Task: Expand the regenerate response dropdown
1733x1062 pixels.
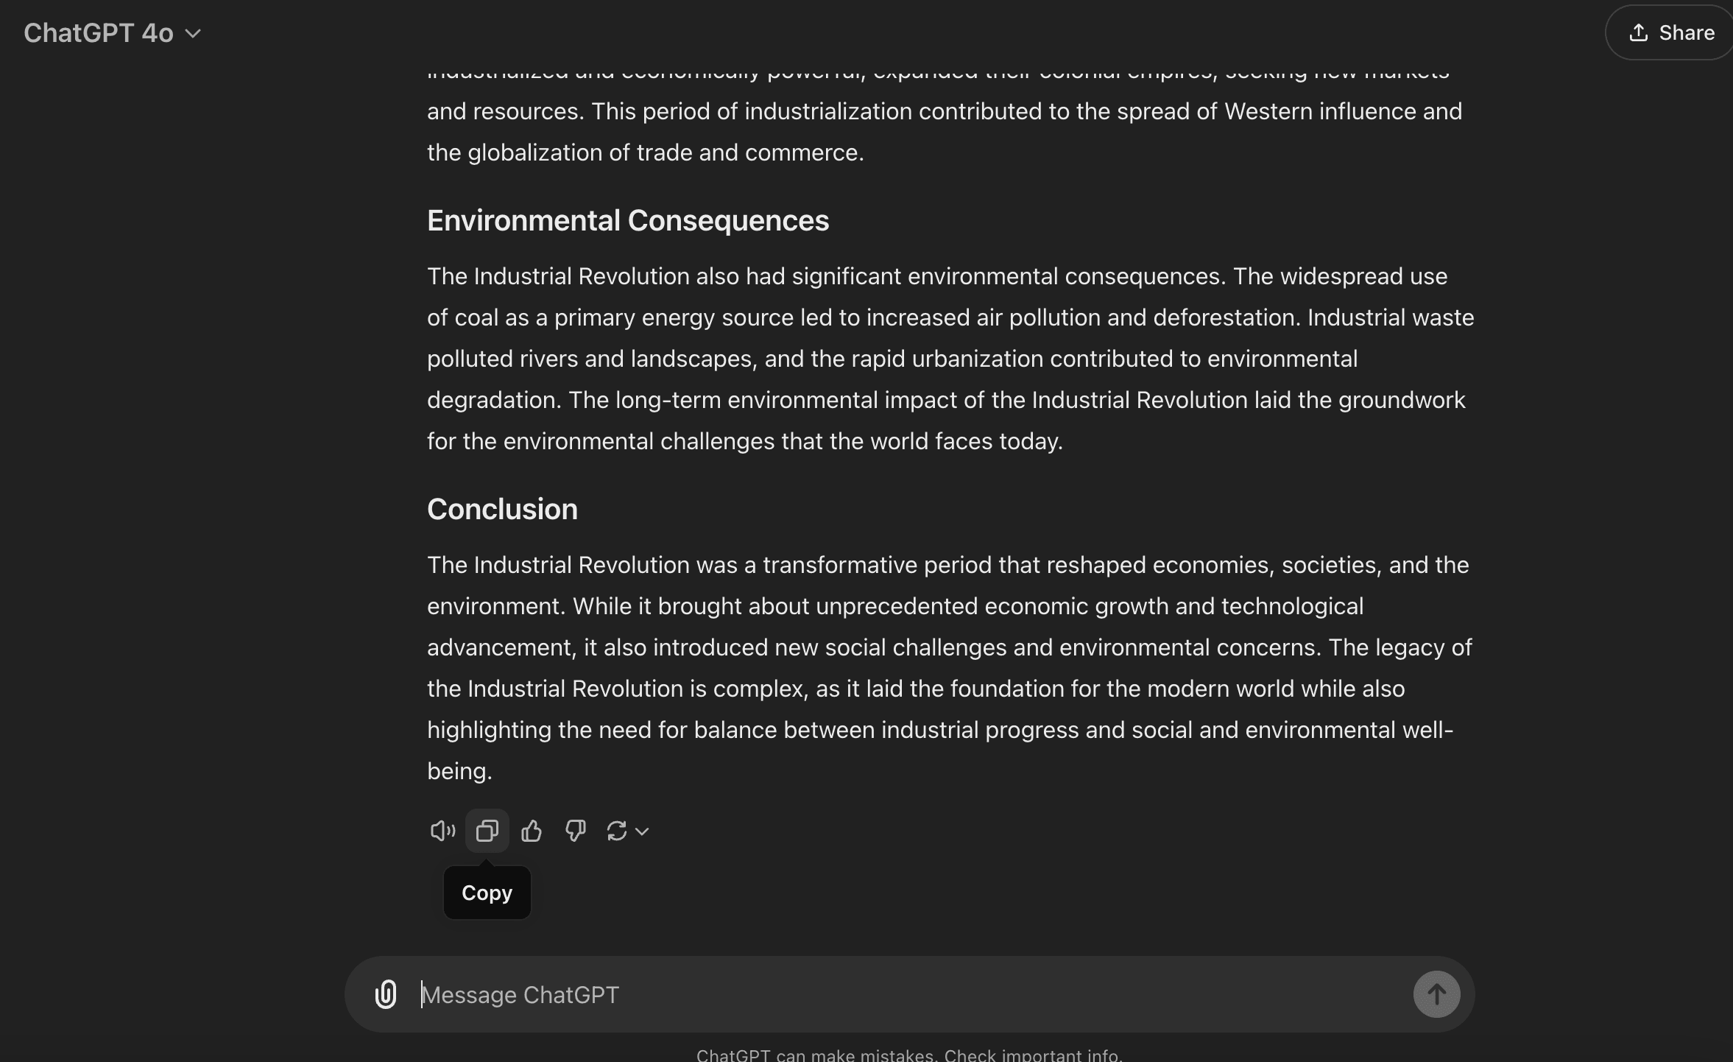Action: pyautogui.click(x=643, y=831)
